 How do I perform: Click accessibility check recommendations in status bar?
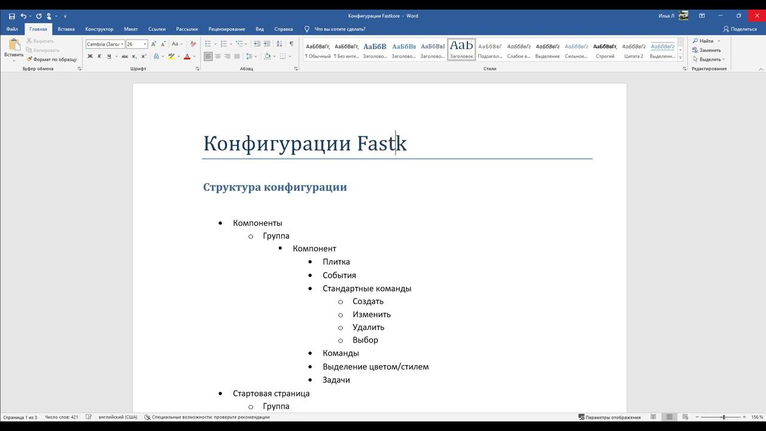tap(207, 417)
